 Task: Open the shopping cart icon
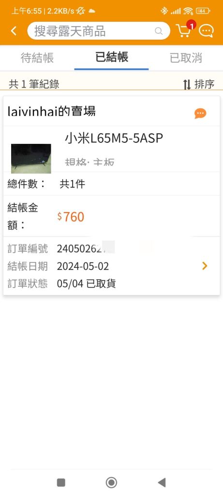183,31
